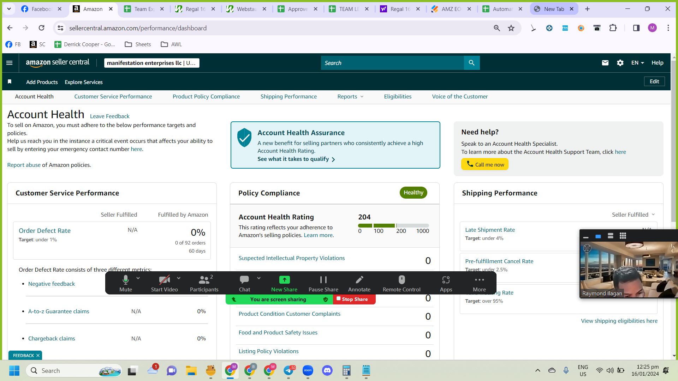Expand 'See what it takes to qualify'
Viewport: 678px width, 381px height.
(296, 159)
